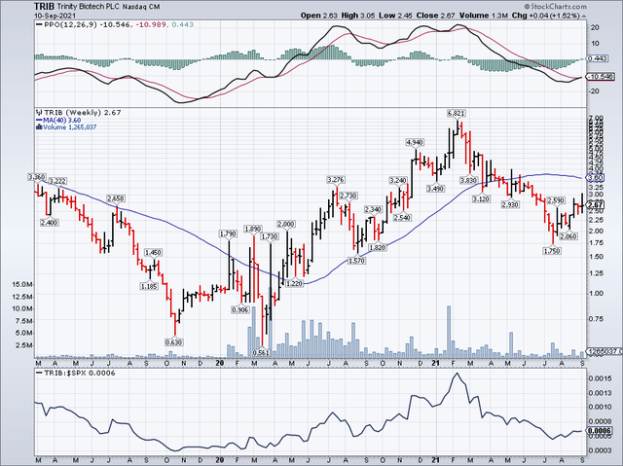Click the 2.67 last-price tag on right axis
The width and height of the screenshot is (623, 466).
pyautogui.click(x=596, y=205)
